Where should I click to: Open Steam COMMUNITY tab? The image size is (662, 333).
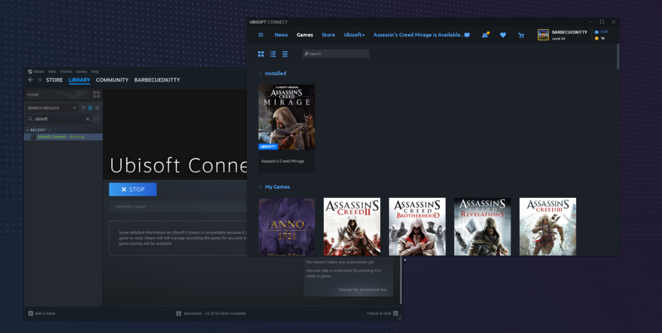pyautogui.click(x=112, y=80)
